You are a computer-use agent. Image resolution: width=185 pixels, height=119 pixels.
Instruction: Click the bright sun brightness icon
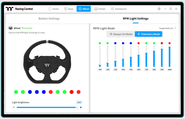click(x=81, y=108)
